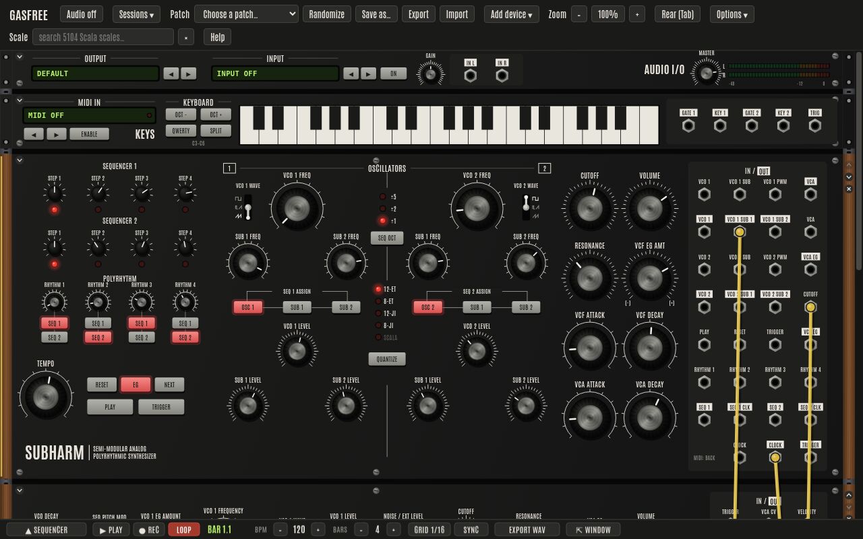Image resolution: width=863 pixels, height=539 pixels.
Task: Click the PLAY patch jack
Action: [x=704, y=345]
